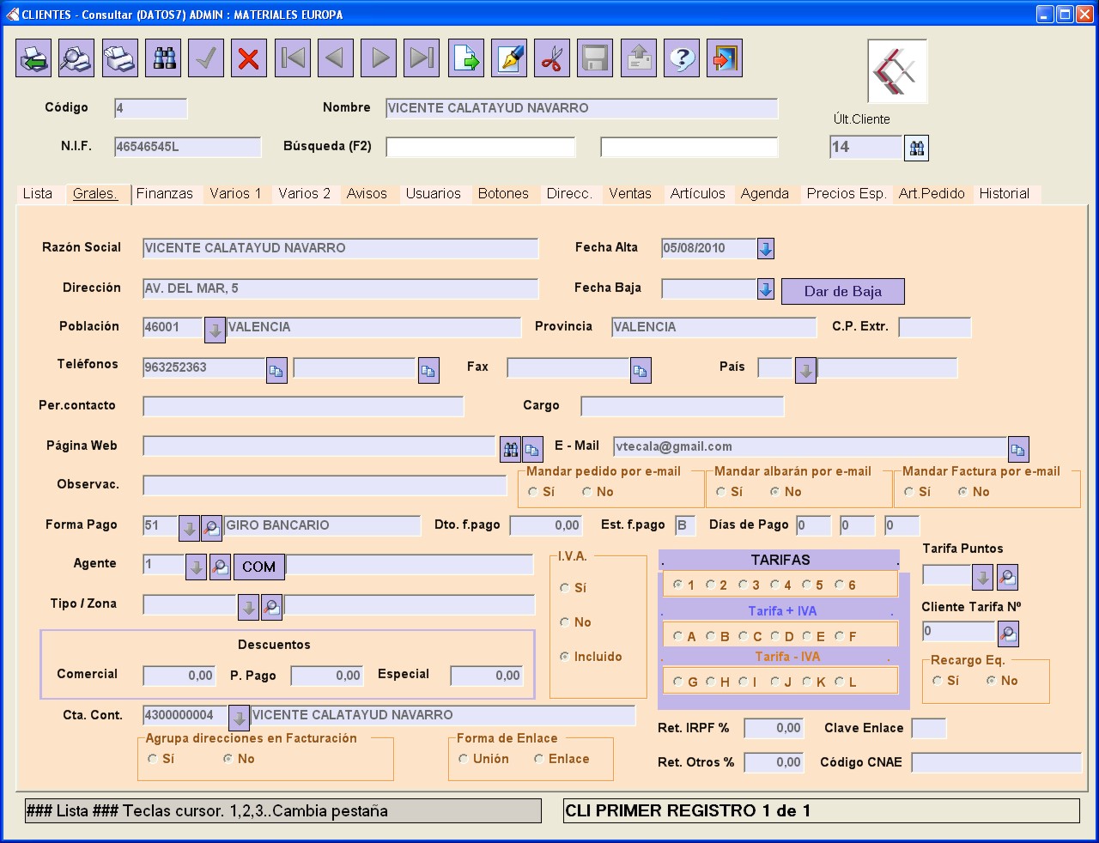Image resolution: width=1099 pixels, height=843 pixels.
Task: Click the exit door toolbar icon
Action: (x=725, y=58)
